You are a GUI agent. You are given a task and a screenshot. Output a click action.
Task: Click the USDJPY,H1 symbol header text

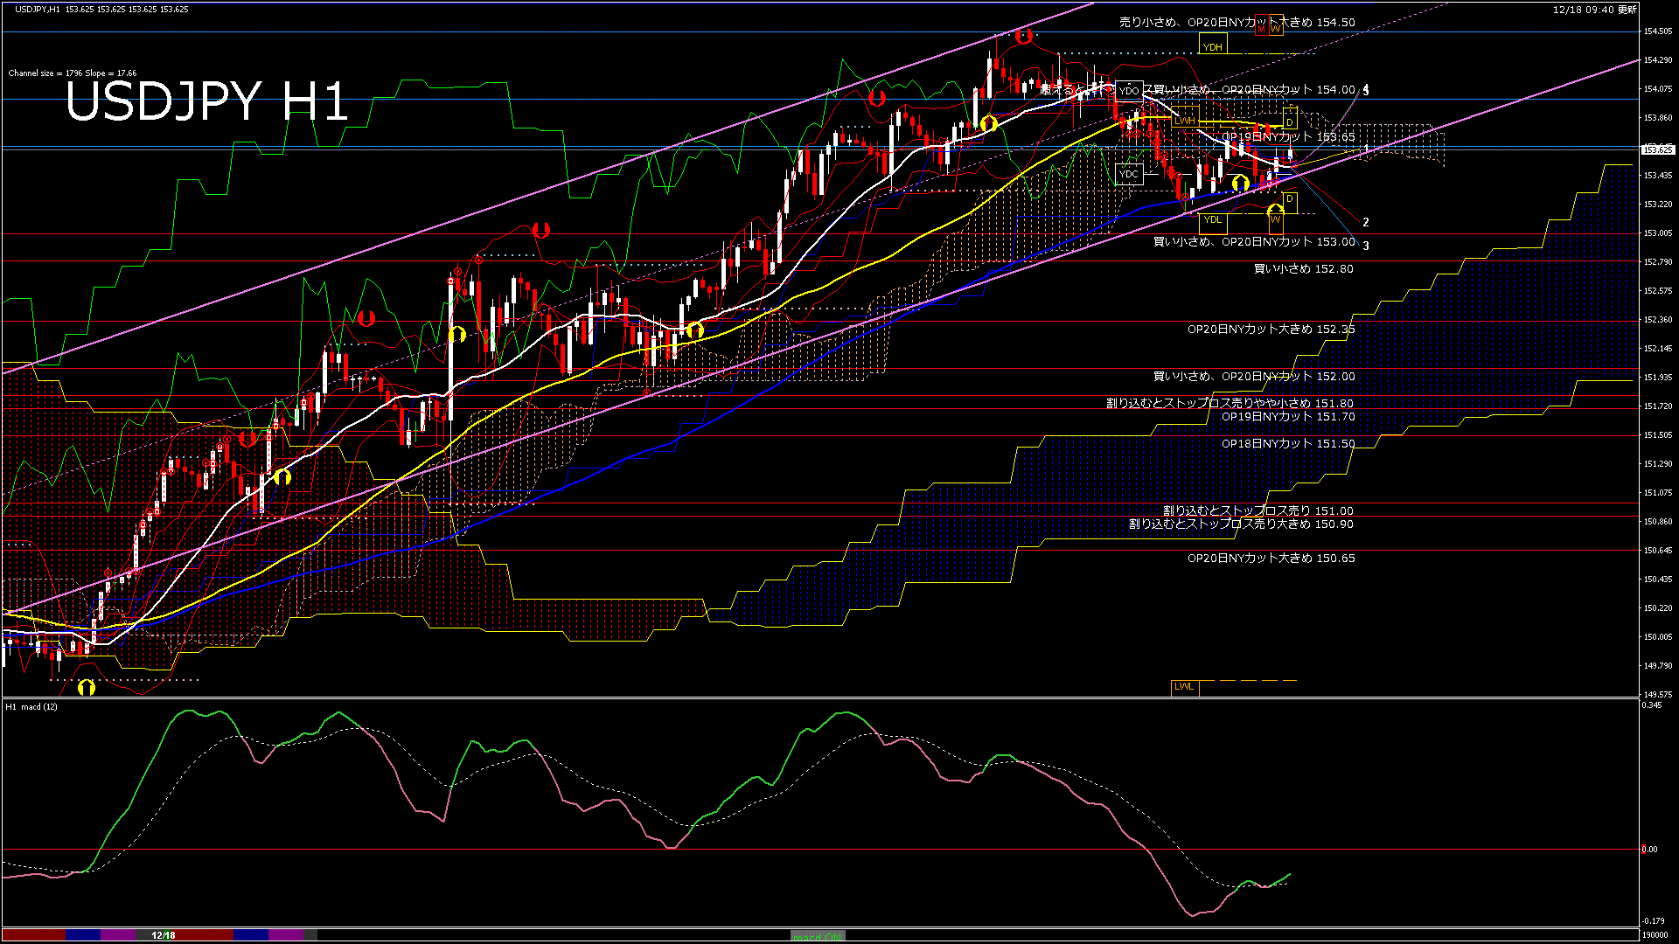pos(38,10)
